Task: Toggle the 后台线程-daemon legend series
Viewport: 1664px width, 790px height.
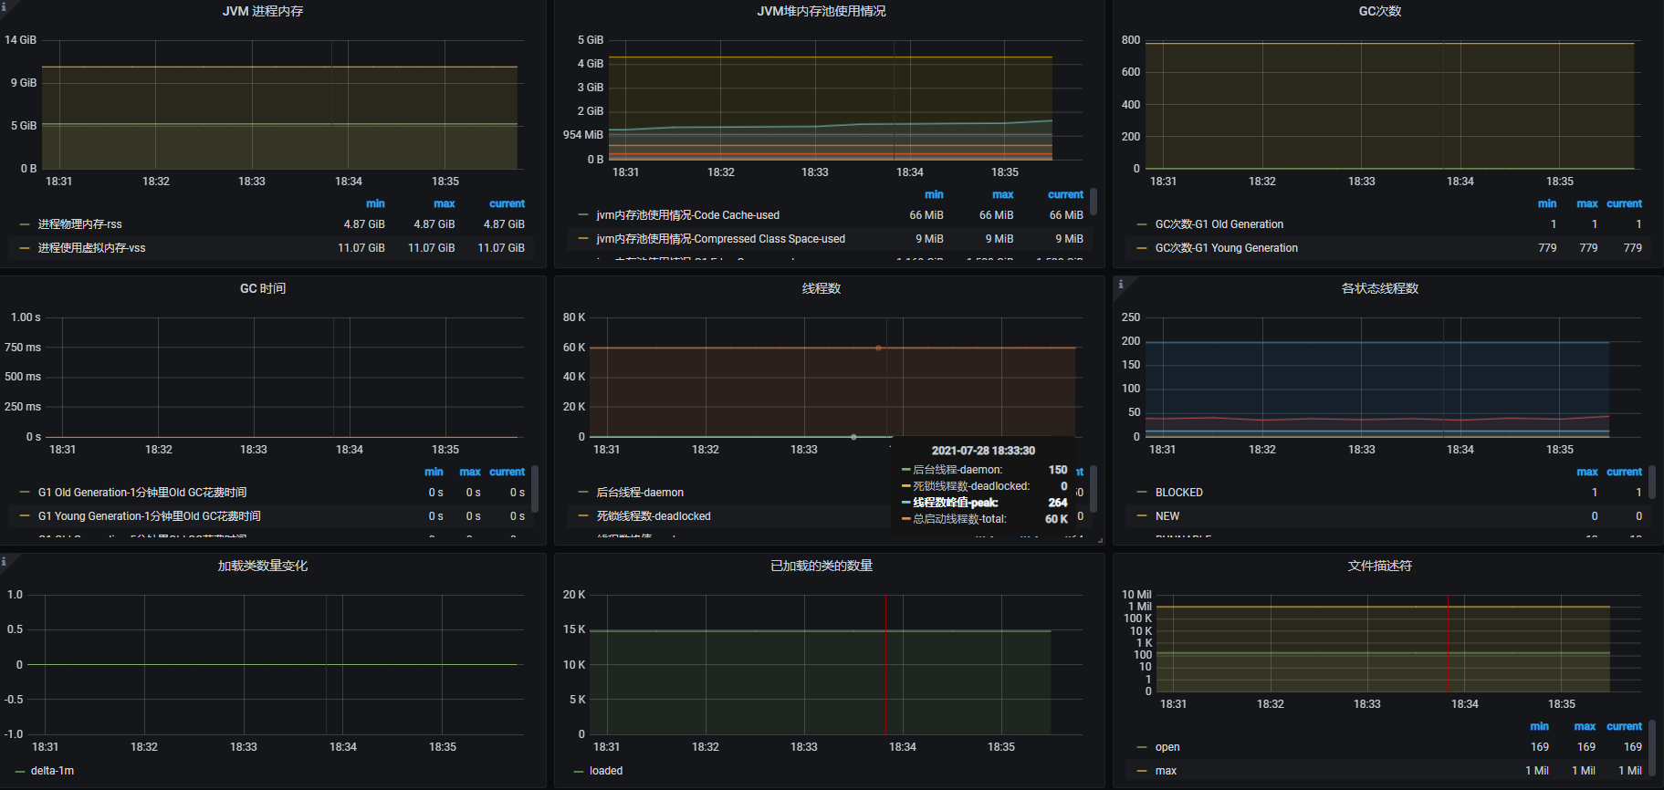Action: 640,493
